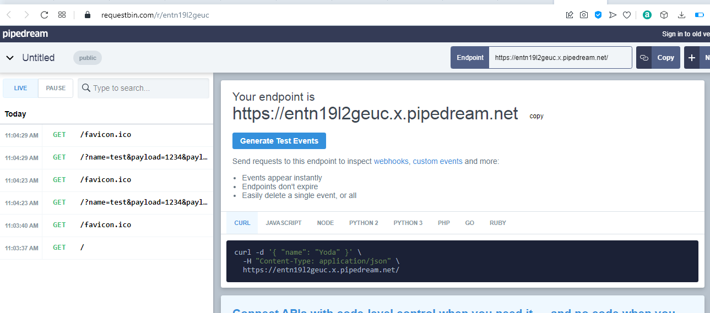Screen dimensions: 710x313
Task: Open the custom events link
Action: (x=437, y=161)
